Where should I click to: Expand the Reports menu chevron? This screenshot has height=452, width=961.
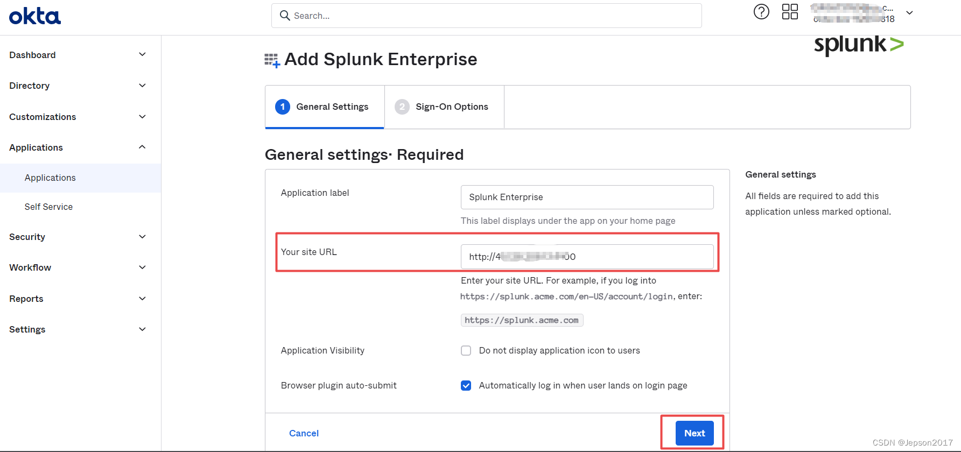pos(142,299)
